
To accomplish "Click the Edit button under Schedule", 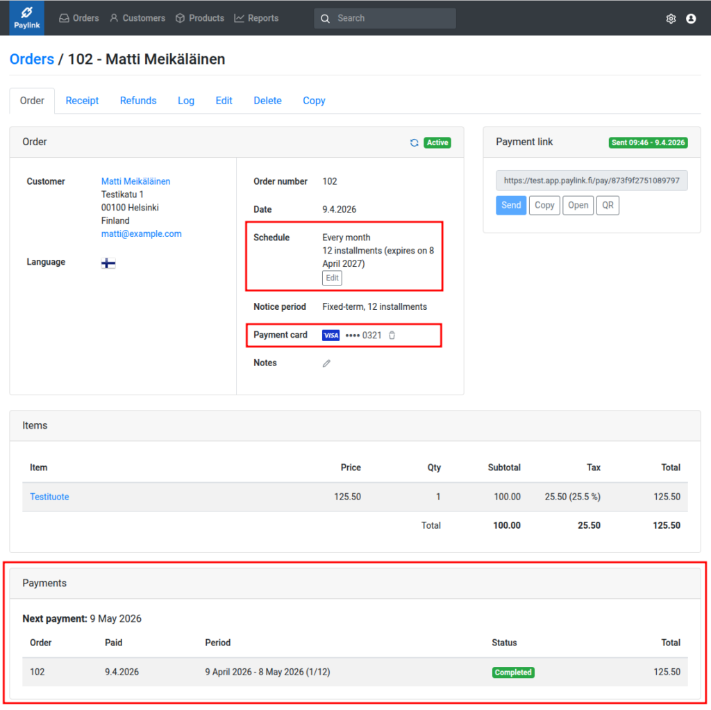I will (x=333, y=278).
